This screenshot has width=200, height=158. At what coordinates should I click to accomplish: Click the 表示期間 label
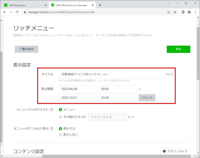pos(47,89)
